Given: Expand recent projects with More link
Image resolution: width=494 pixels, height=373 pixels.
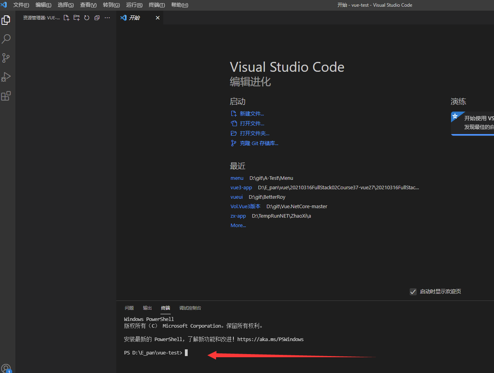Looking at the screenshot, I should [x=238, y=225].
